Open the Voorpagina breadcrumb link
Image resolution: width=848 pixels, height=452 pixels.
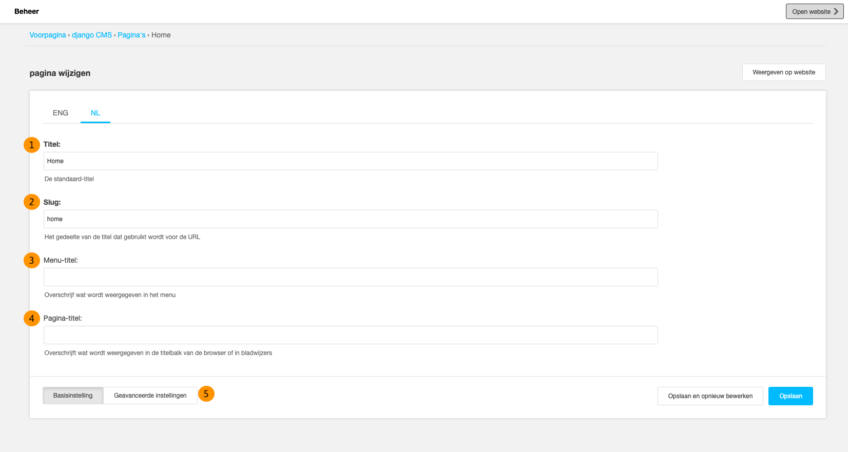click(x=48, y=35)
